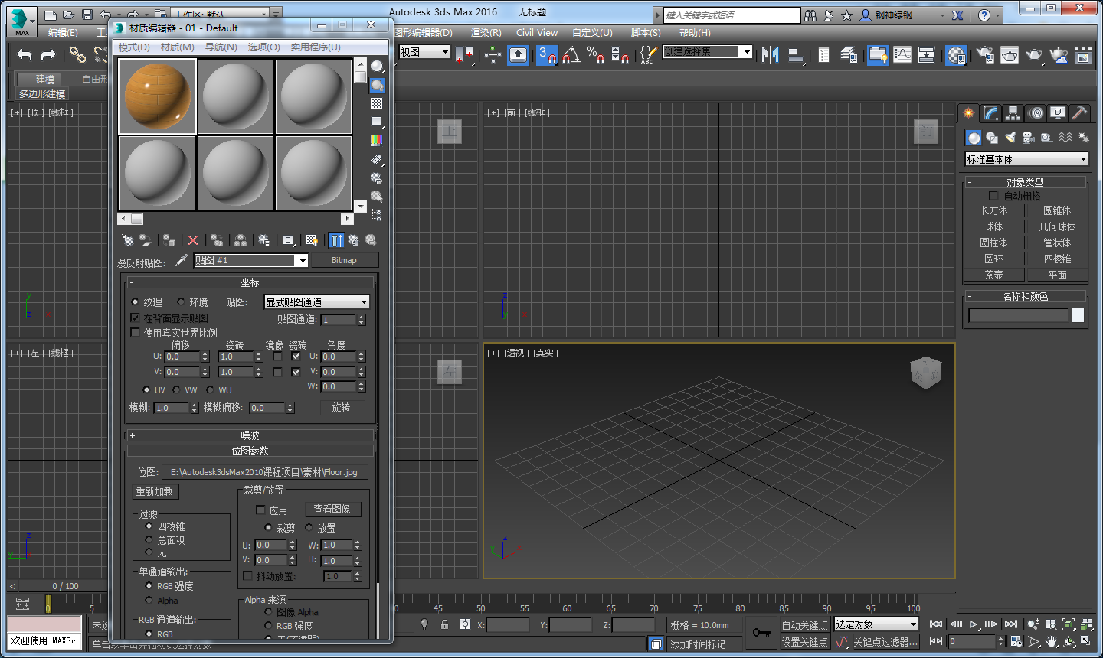Open 模式(D) menu in Material Editor
This screenshot has width=1103, height=658.
[x=134, y=47]
